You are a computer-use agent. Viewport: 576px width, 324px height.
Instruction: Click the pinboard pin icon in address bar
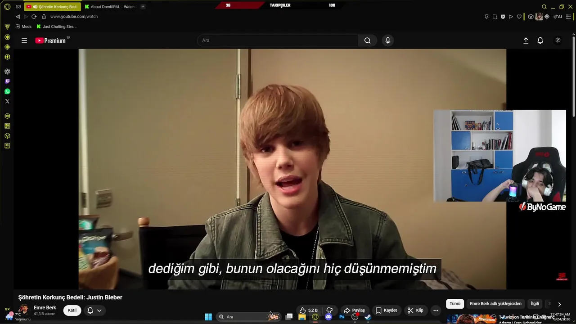[x=486, y=17]
